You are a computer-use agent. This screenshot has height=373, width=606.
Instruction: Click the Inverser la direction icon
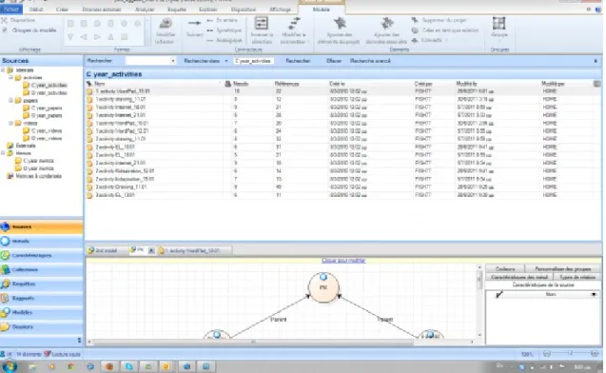point(262,23)
